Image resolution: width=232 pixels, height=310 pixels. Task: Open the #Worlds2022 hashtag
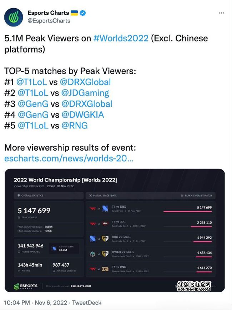[121, 38]
